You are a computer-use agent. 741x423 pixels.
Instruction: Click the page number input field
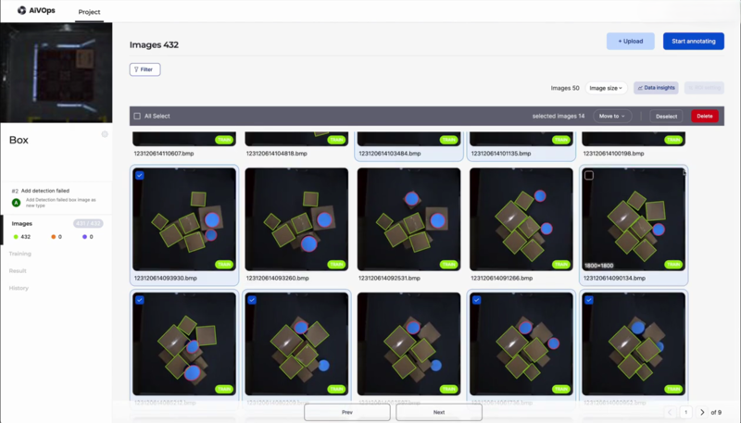685,412
